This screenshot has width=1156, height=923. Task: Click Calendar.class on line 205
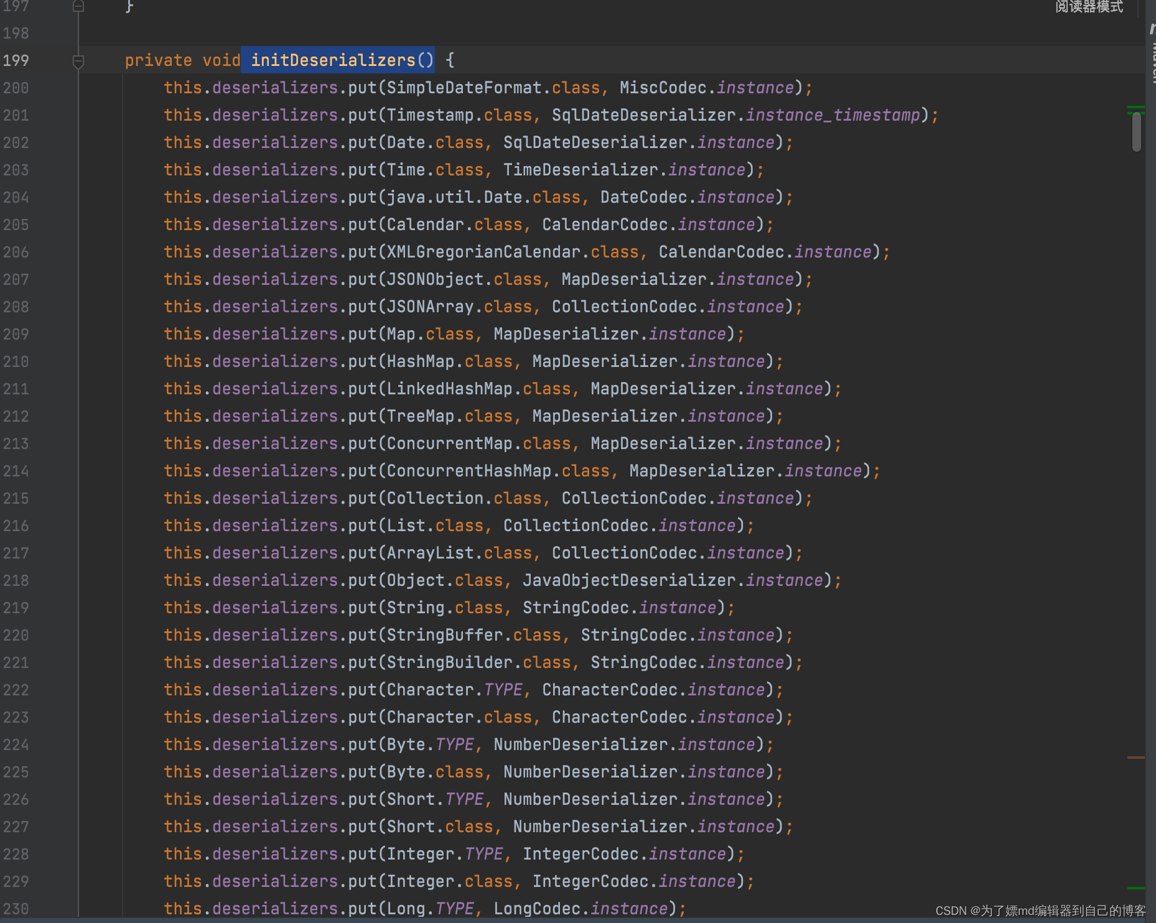[x=454, y=225]
